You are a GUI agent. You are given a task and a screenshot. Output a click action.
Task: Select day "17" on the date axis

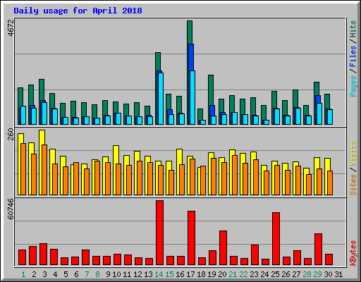190,274
